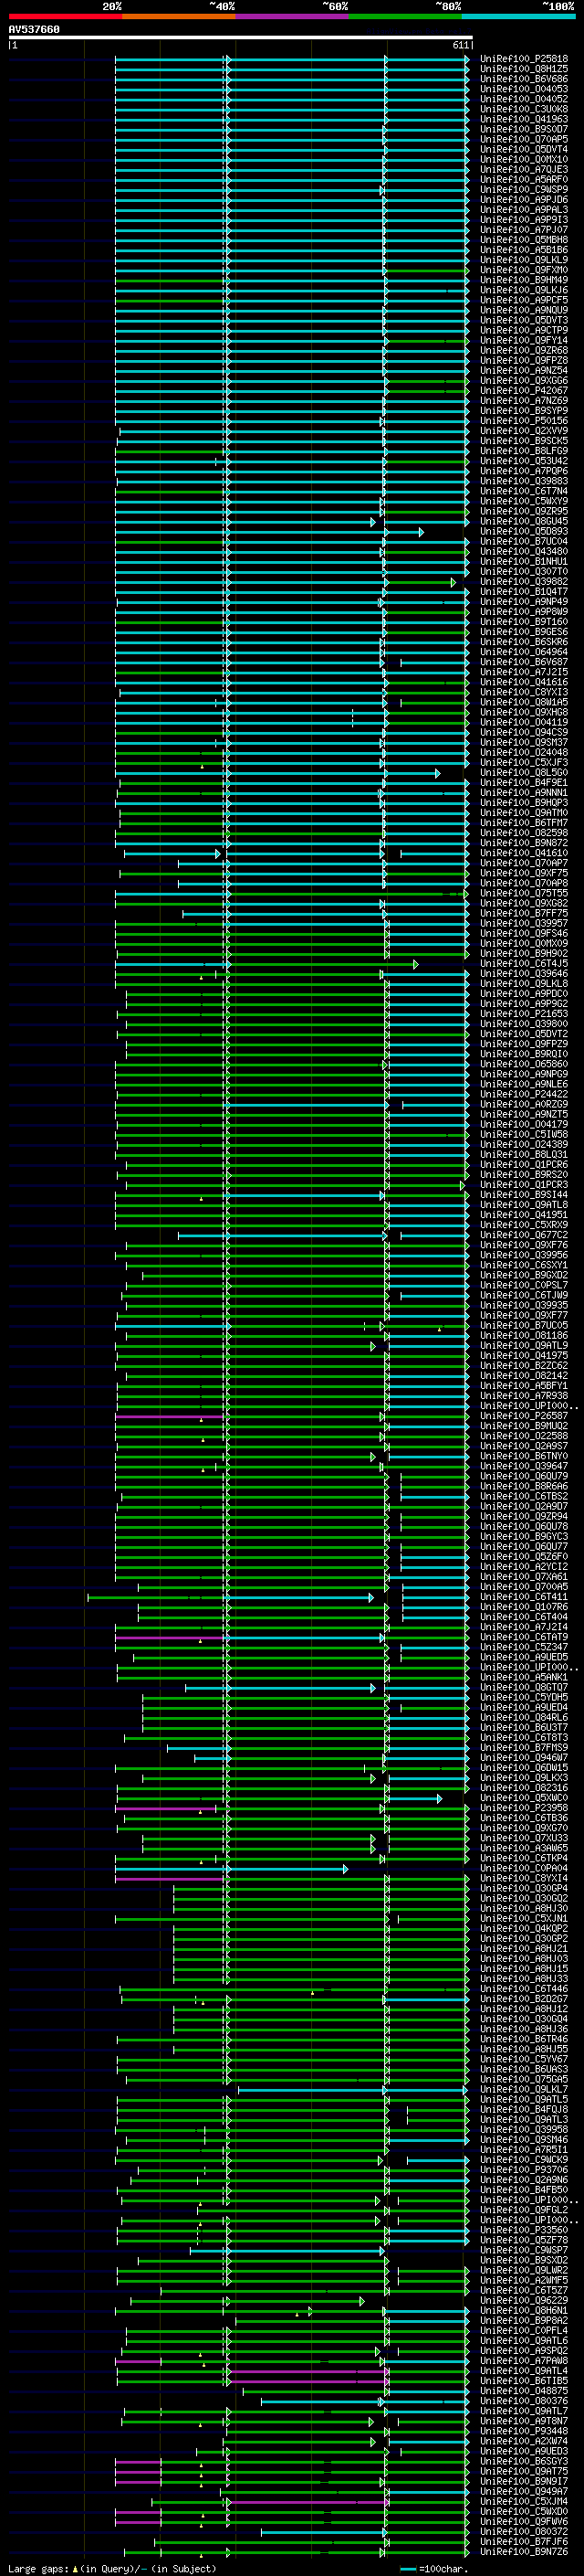Select the label UniRef100_Q8L5G0
584x2576 pixels.
click(524, 773)
